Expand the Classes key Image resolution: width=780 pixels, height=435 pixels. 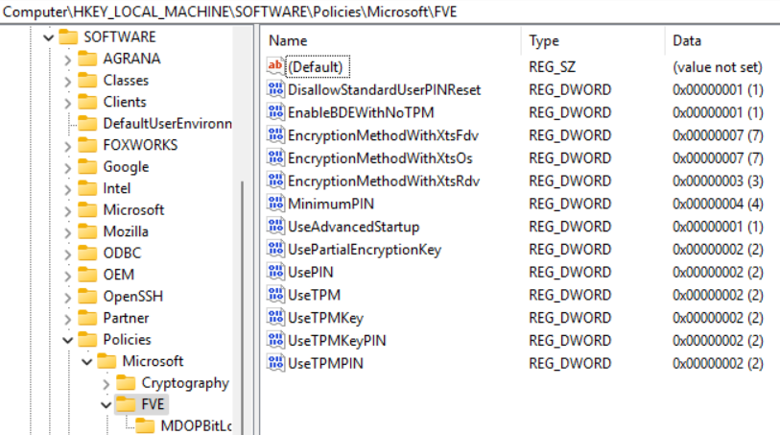tap(68, 82)
